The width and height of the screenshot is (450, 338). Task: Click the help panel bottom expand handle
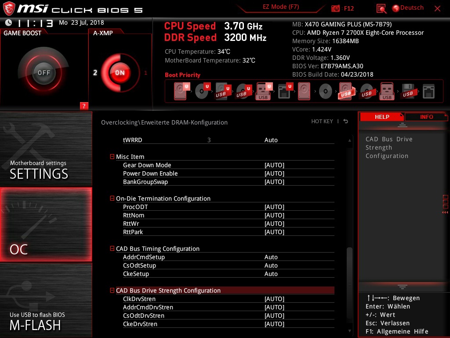tap(403, 287)
